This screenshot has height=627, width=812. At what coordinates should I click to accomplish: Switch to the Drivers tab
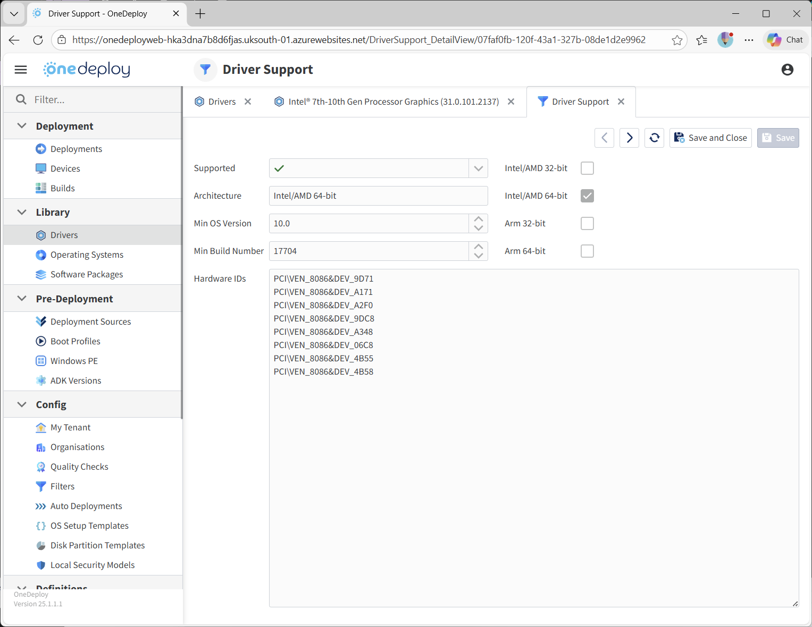pyautogui.click(x=222, y=101)
